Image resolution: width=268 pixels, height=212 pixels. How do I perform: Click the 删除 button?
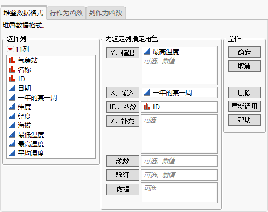[244, 92]
